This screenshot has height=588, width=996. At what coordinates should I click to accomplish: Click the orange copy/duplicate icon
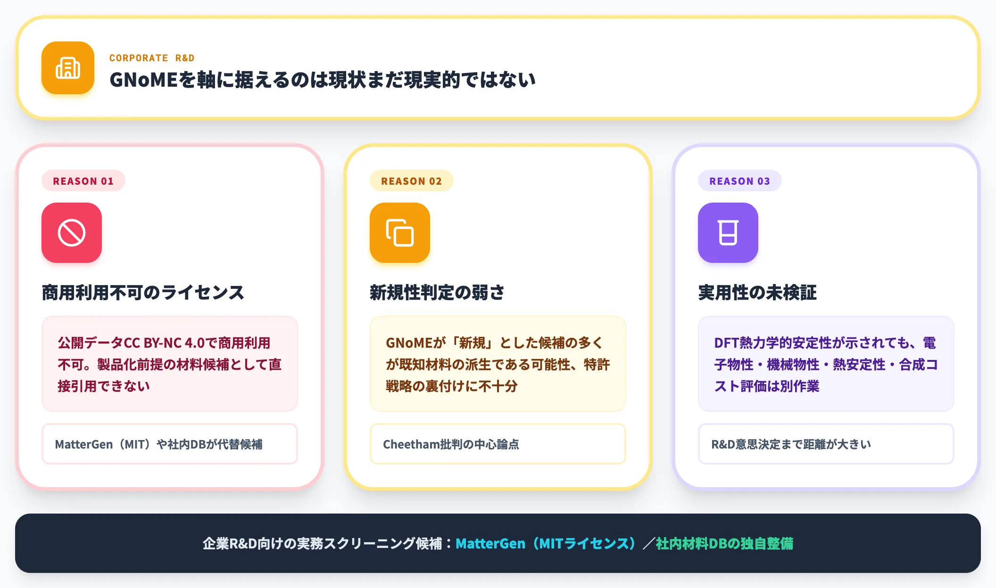(x=400, y=233)
